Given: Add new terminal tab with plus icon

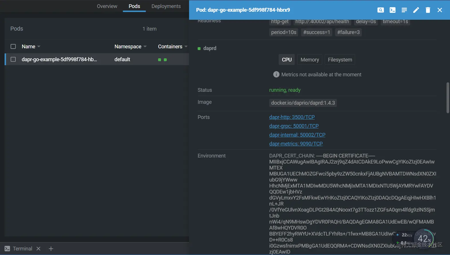Looking at the screenshot, I should 51,249.
